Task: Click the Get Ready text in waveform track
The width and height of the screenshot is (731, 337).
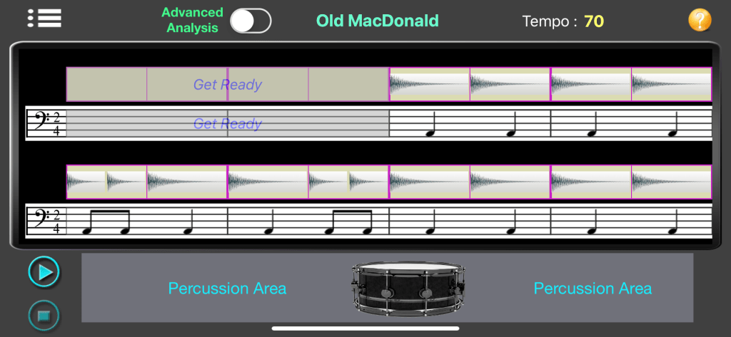Action: [x=228, y=85]
